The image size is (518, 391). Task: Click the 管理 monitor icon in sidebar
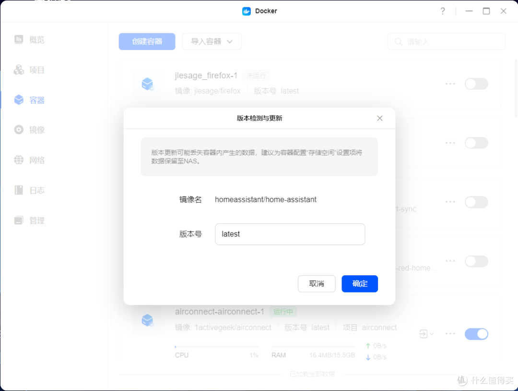coord(19,220)
